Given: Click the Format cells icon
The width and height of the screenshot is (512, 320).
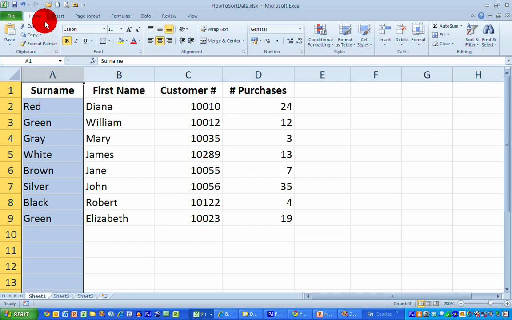Looking at the screenshot, I should [x=418, y=29].
